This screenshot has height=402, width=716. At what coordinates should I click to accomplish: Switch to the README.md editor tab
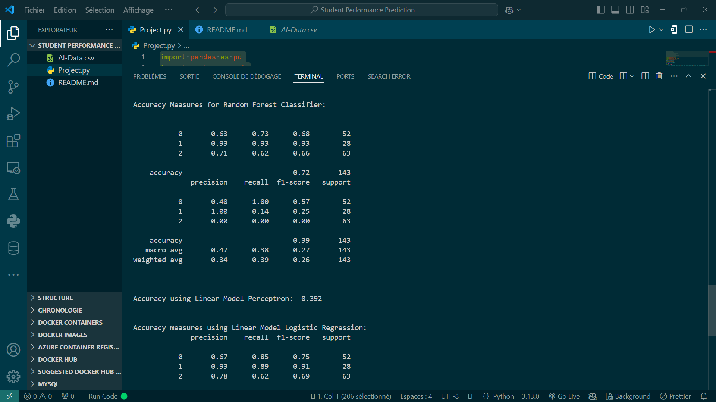(x=227, y=30)
